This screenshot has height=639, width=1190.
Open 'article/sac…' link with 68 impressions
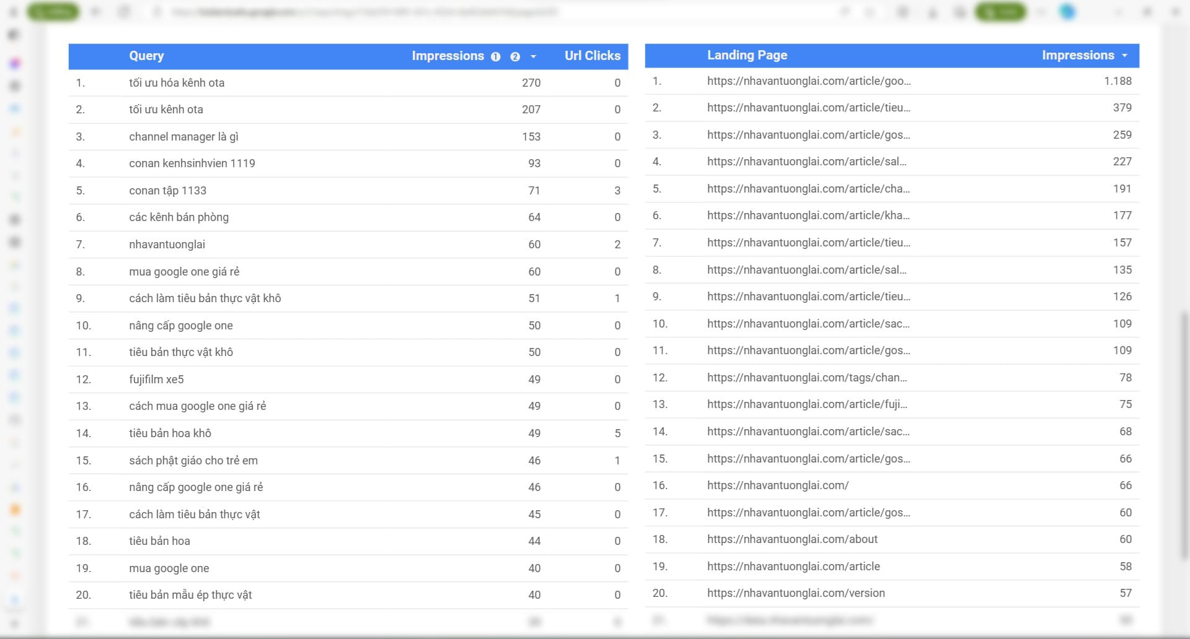(x=809, y=432)
